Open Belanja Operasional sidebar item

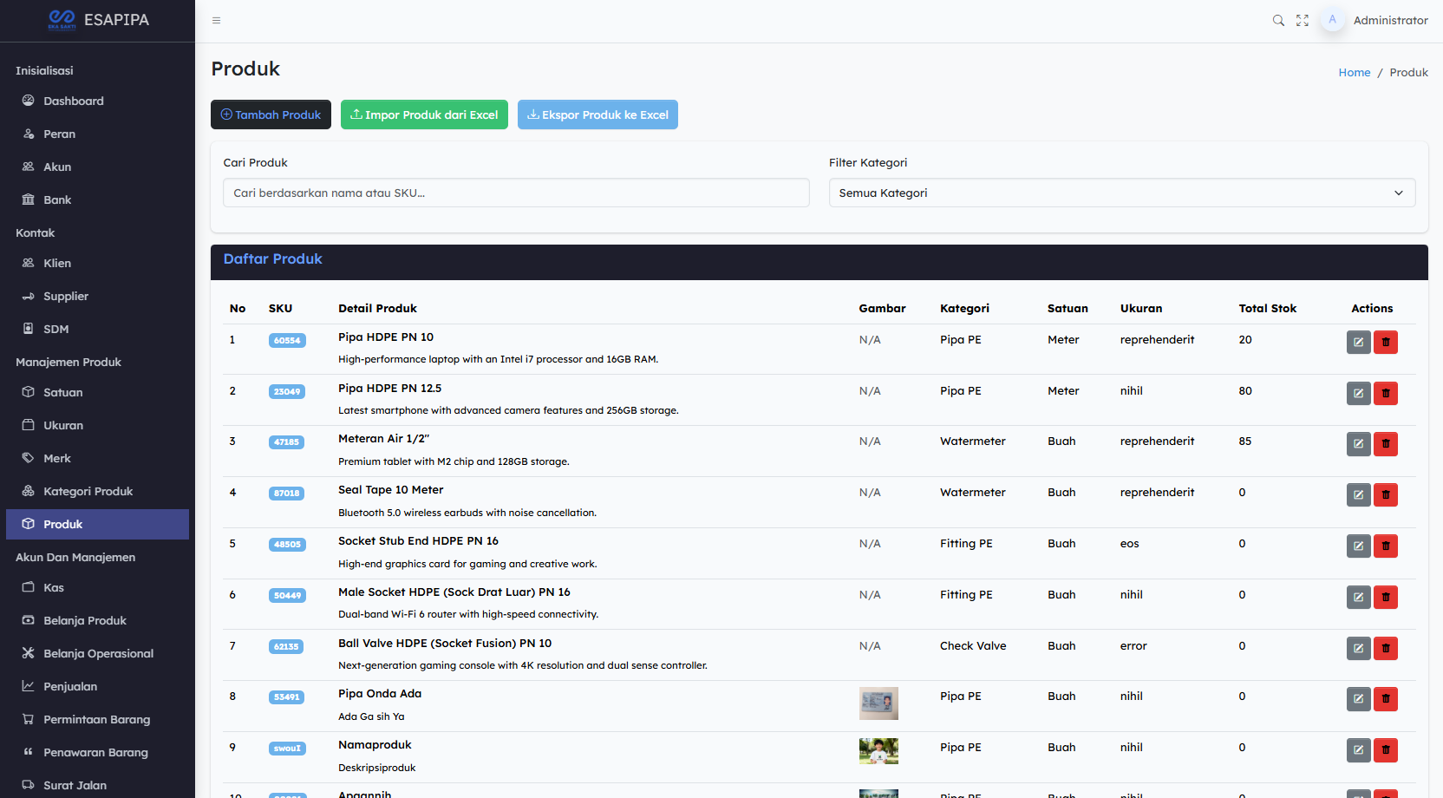[98, 653]
